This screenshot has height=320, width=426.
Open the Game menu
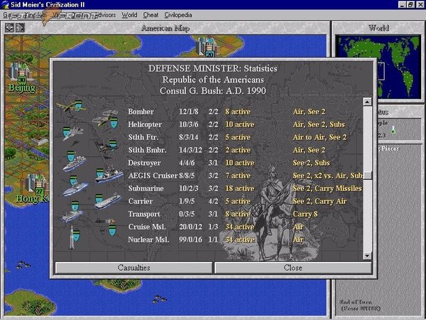[11, 15]
